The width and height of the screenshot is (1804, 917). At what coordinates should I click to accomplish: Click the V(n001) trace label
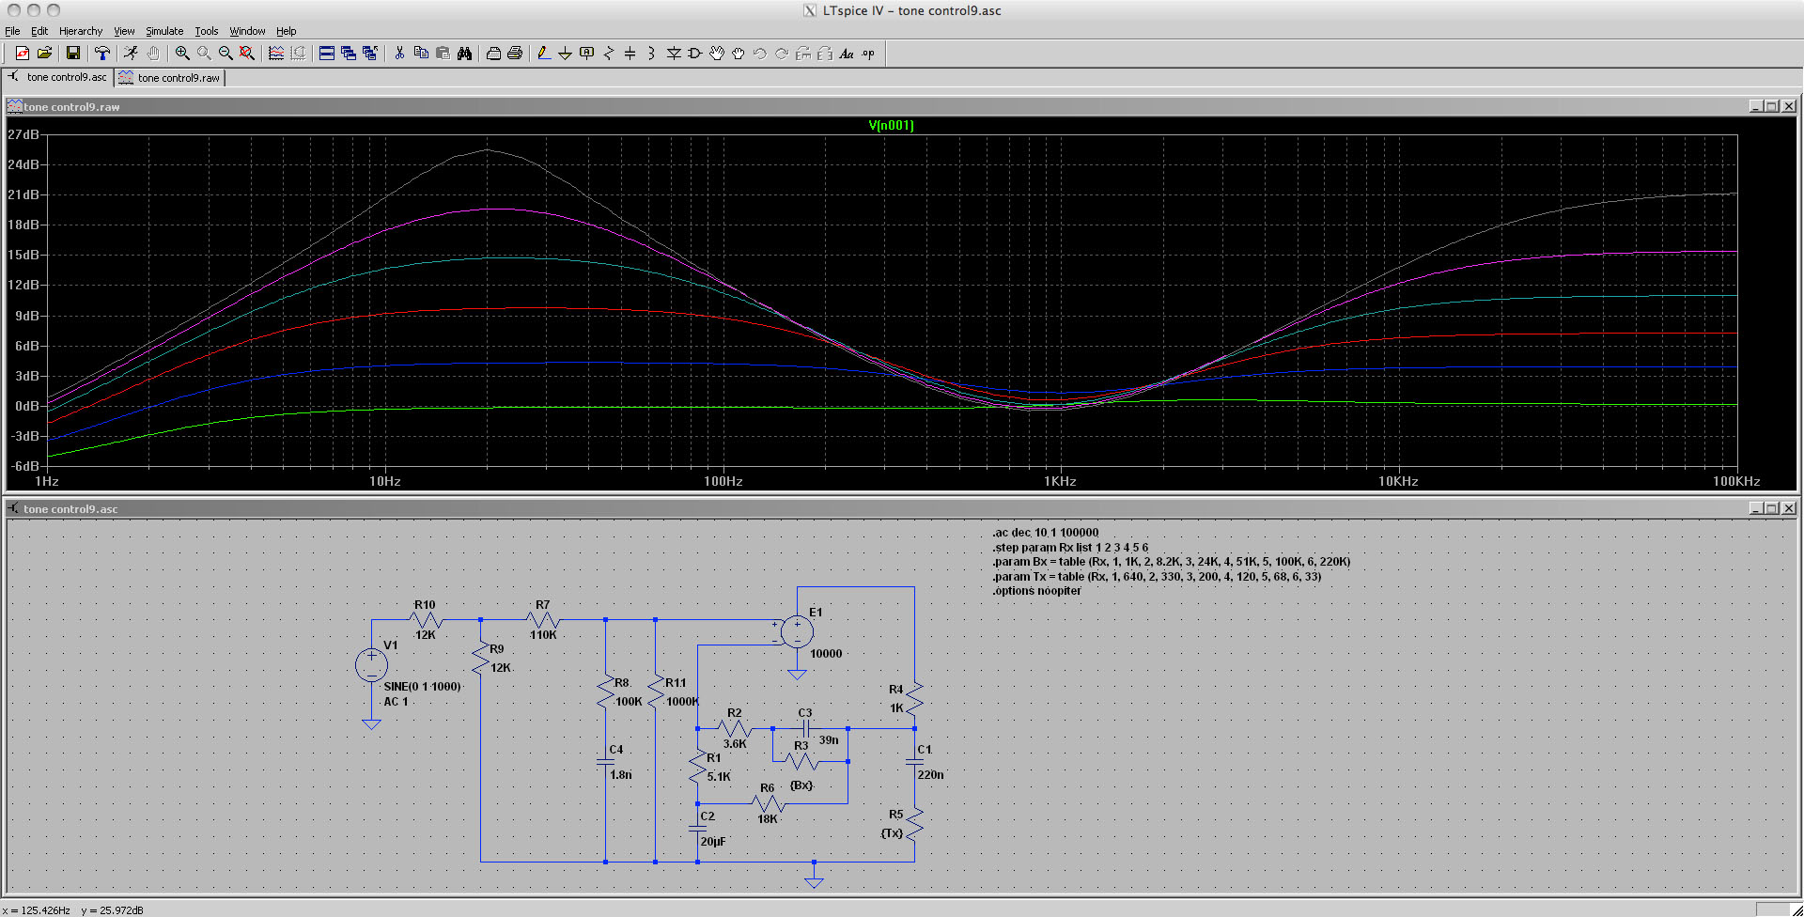tap(891, 125)
